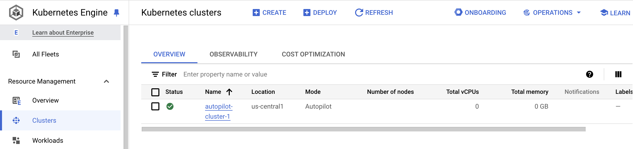Click the Workloads sidebar icon
The height and width of the screenshot is (149, 633).
pos(16,140)
